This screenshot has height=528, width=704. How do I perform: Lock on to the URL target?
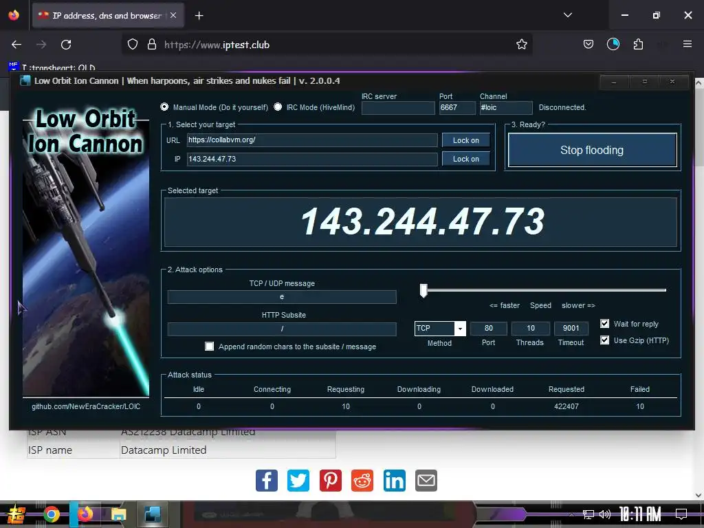[x=465, y=140]
